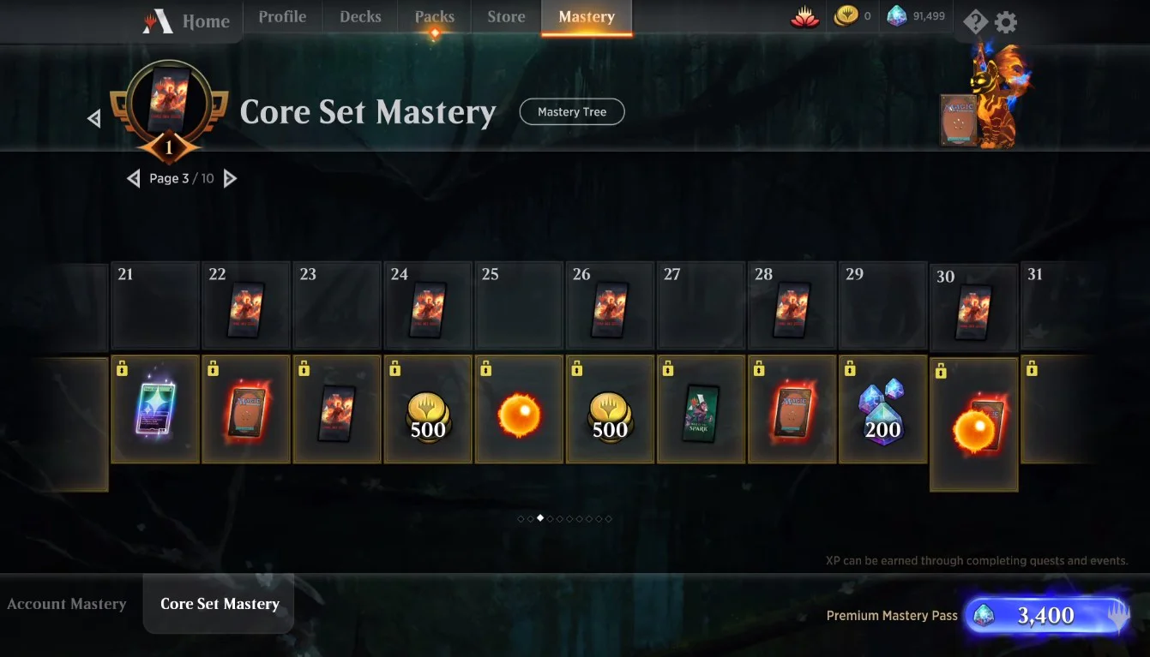Select the level 29 200 gems reward
Viewport: 1150px width, 657px height.
click(882, 409)
